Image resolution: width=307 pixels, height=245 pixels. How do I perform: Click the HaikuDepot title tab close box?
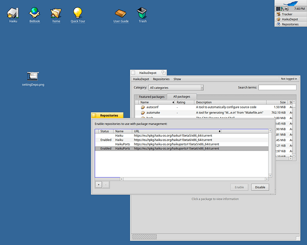coord(133,73)
